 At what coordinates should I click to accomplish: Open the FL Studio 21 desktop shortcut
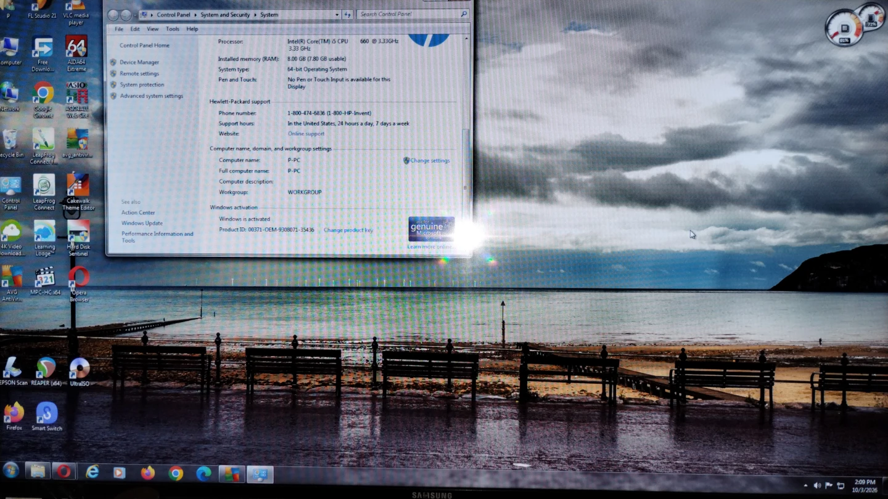[x=43, y=9]
